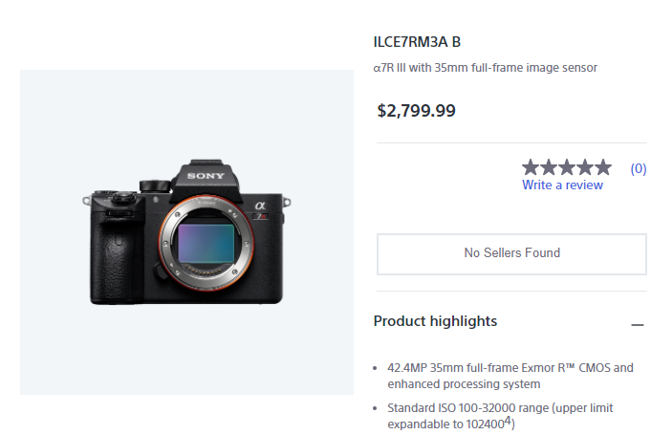Click the fifth rating star
This screenshot has height=435, width=651.
(602, 167)
